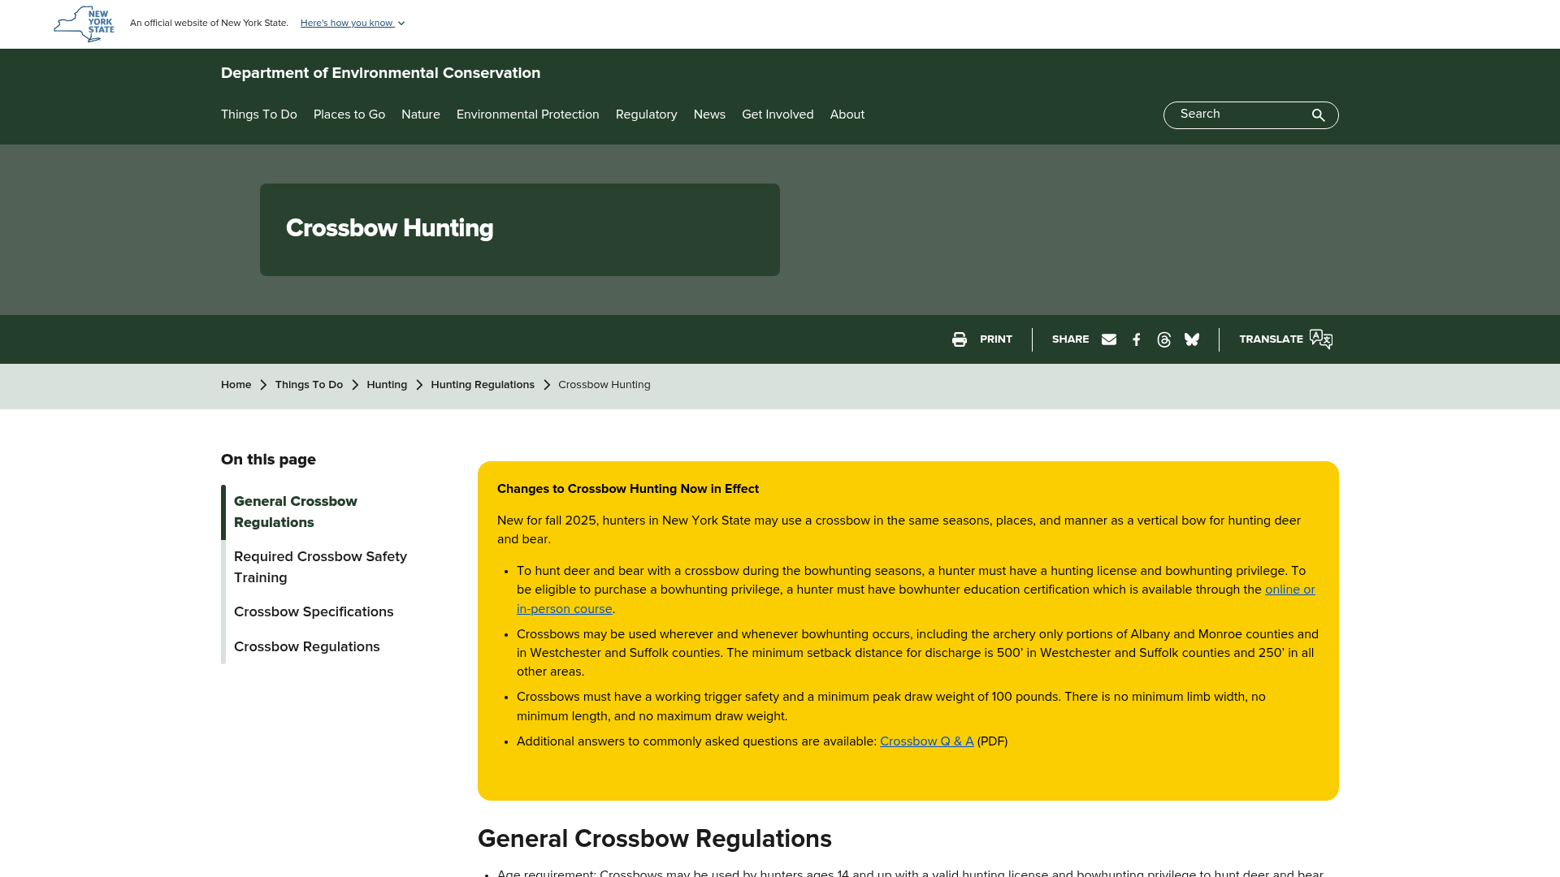This screenshot has height=877, width=1560.
Task: Jump to General Crossbow Regulations section
Action: tap(296, 512)
